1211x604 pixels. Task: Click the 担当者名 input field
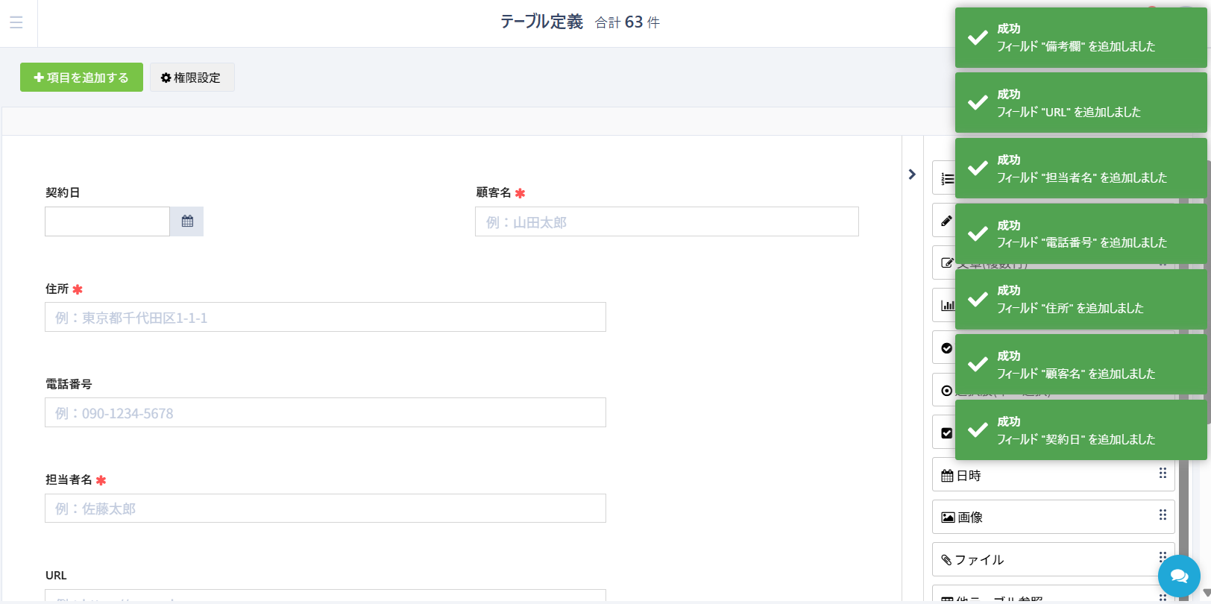pyautogui.click(x=325, y=509)
